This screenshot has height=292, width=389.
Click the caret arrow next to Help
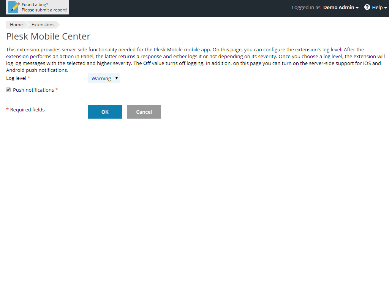386,8
